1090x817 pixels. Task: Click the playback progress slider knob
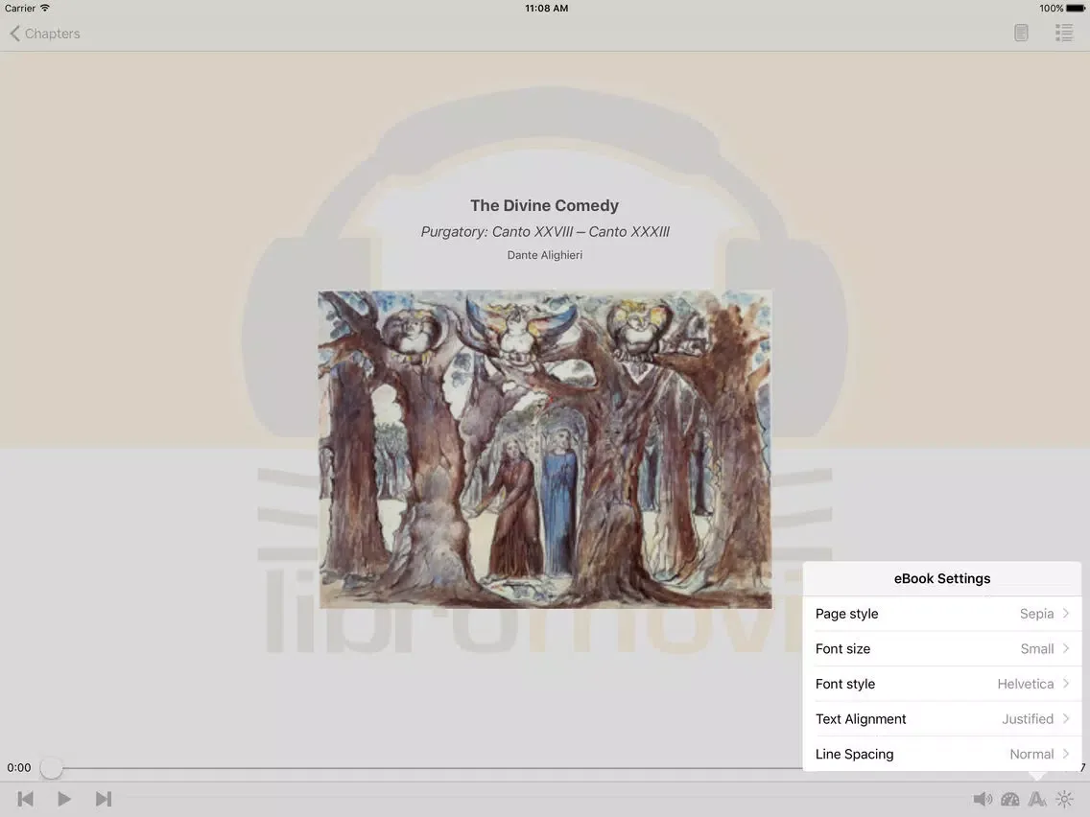point(51,768)
